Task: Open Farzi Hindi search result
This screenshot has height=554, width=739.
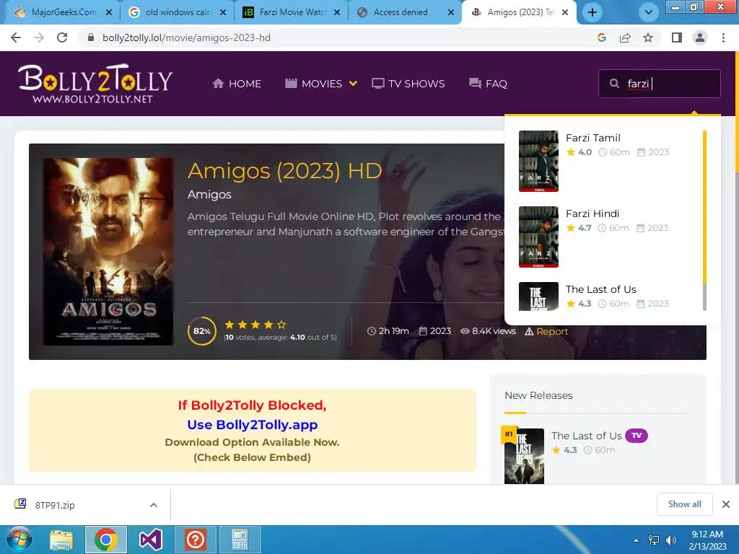Action: click(592, 214)
